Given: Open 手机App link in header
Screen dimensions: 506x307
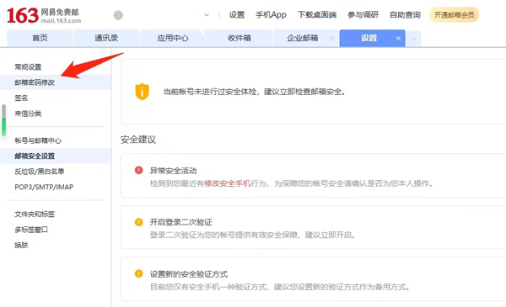Looking at the screenshot, I should pos(271,15).
